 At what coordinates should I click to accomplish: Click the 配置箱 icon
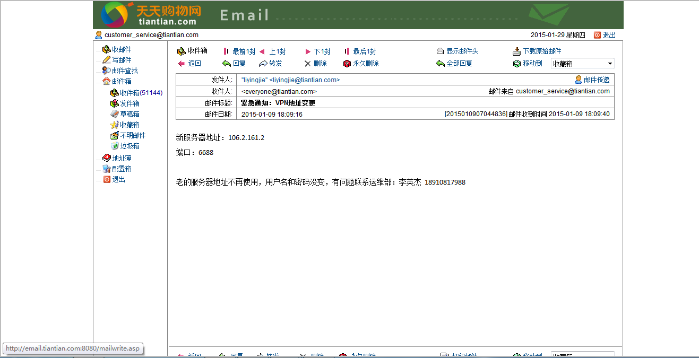pos(107,169)
